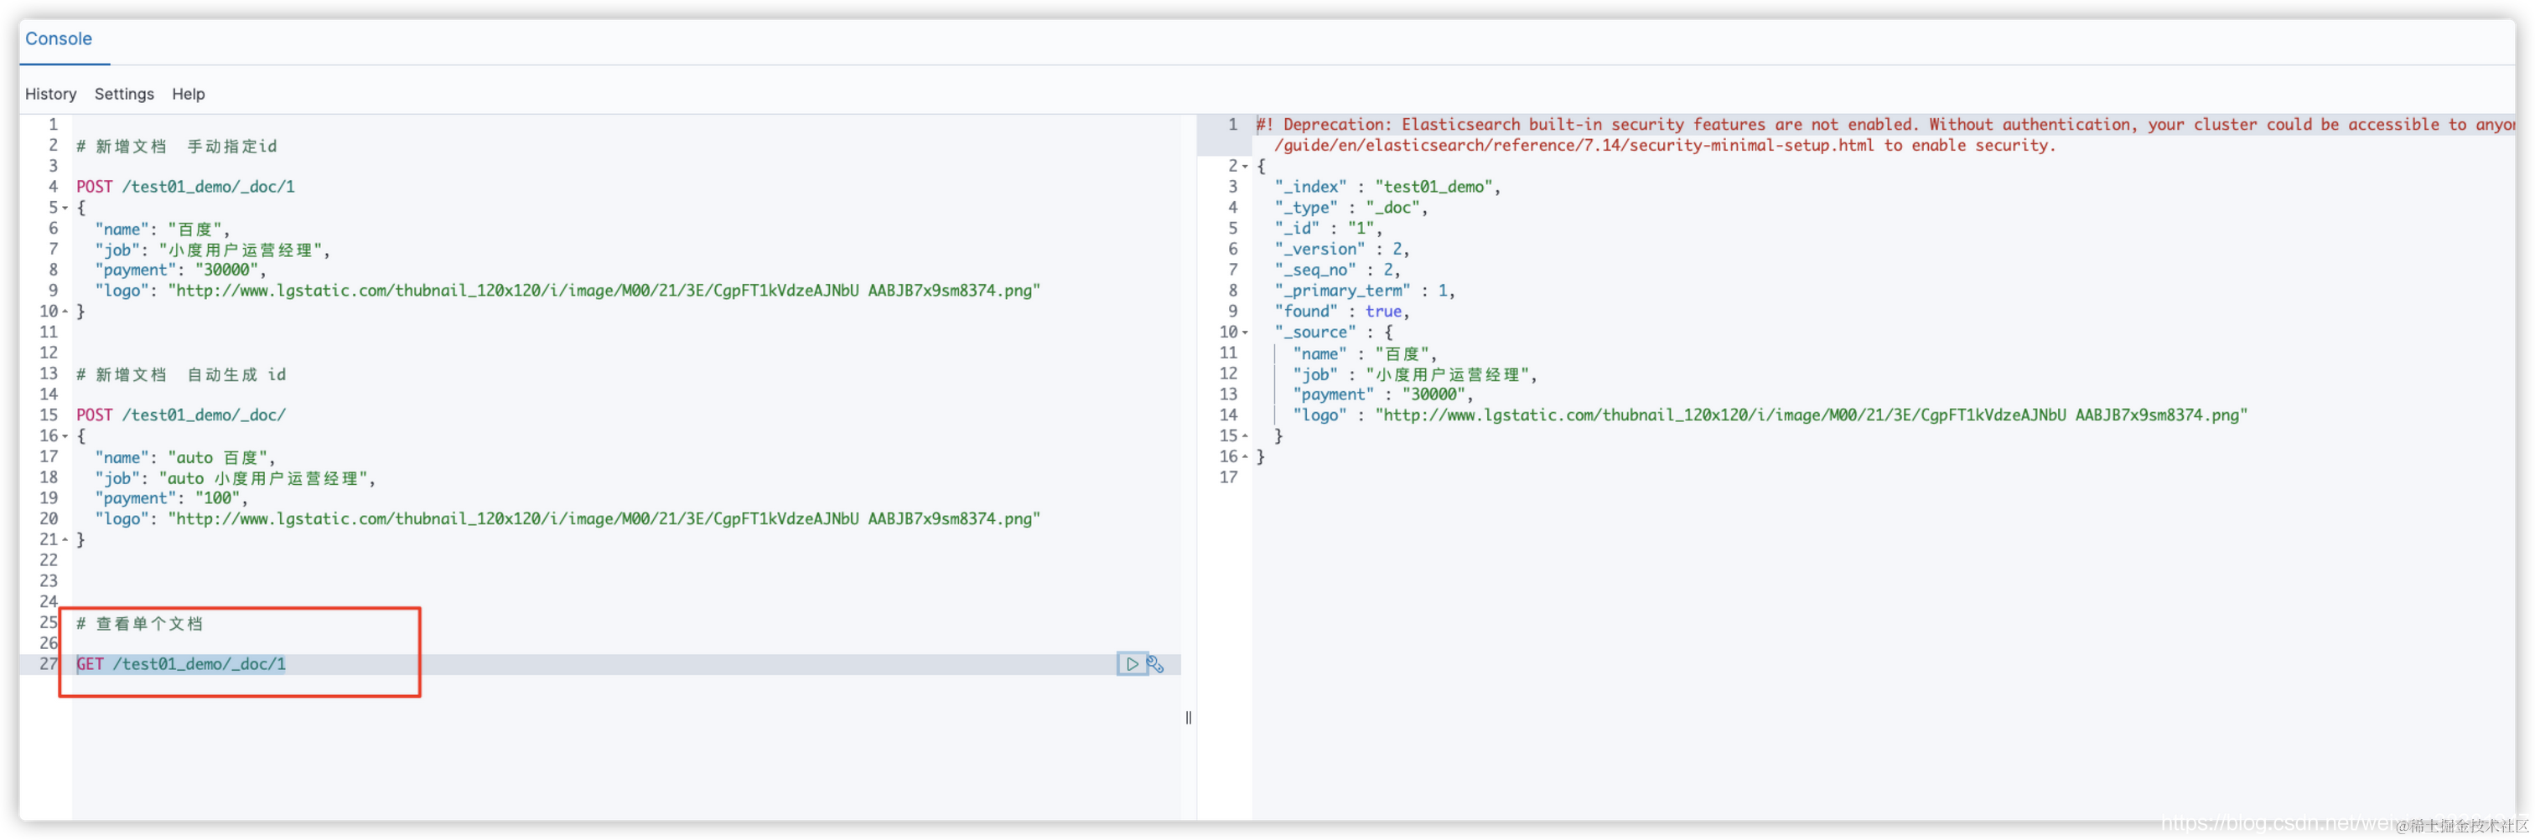This screenshot has width=2535, height=840.
Task: Toggle the fold arrow at response line 16
Action: point(1245,456)
